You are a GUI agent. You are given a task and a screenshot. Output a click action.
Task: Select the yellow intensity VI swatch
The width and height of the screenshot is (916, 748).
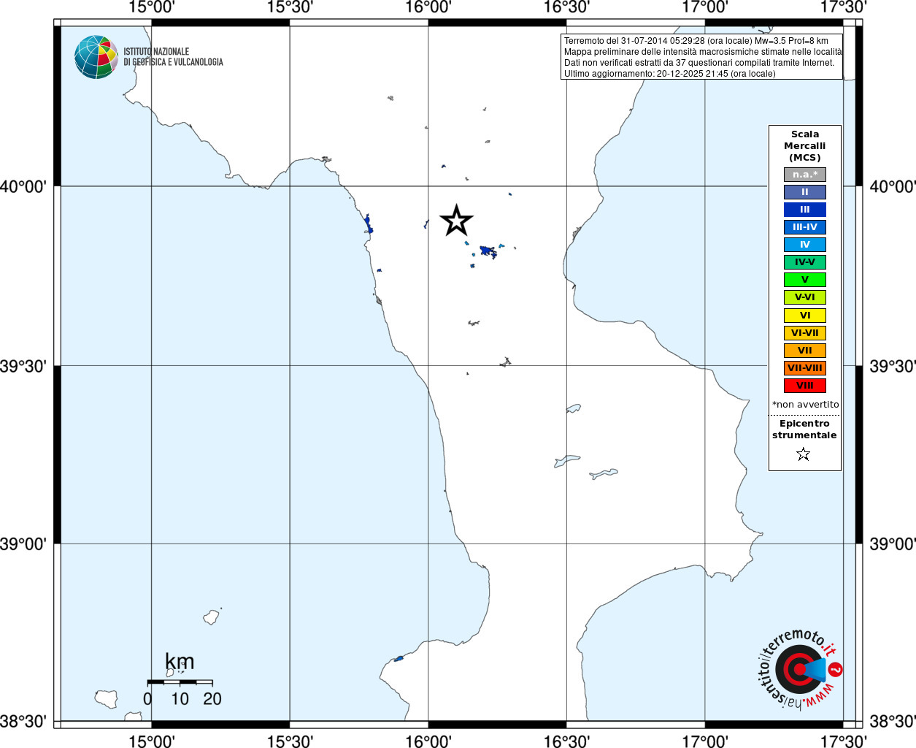click(x=805, y=316)
